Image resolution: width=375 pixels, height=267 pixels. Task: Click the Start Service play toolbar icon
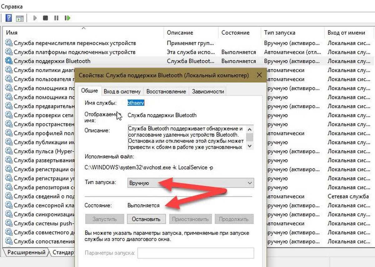35,18
